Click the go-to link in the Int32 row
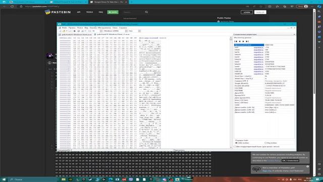Screen dimensions: 323x182 click(258, 62)
